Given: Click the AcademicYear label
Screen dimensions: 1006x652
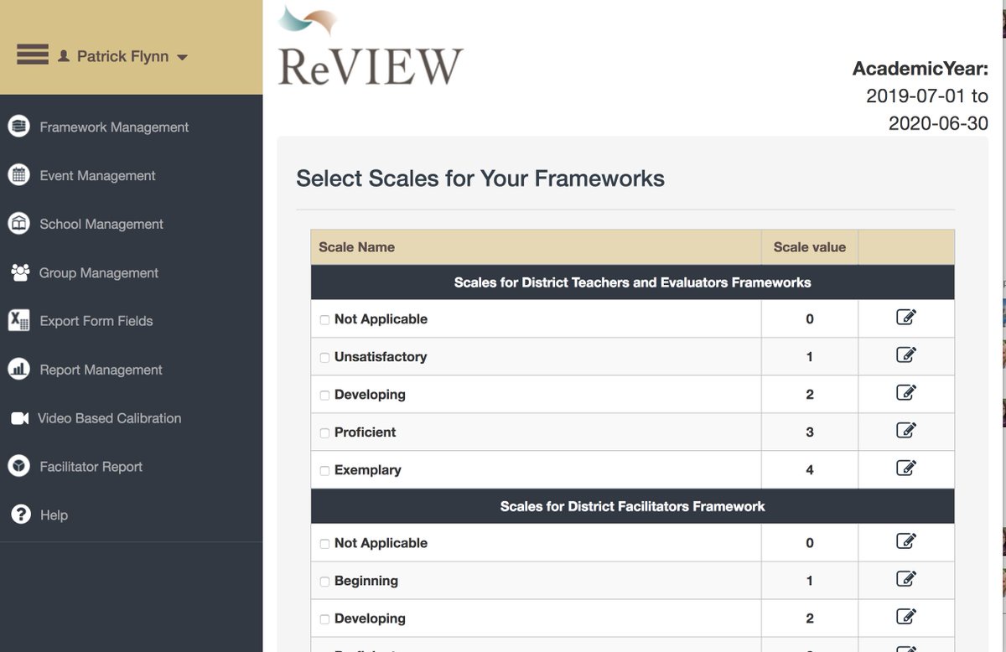Looking at the screenshot, I should click(x=920, y=69).
